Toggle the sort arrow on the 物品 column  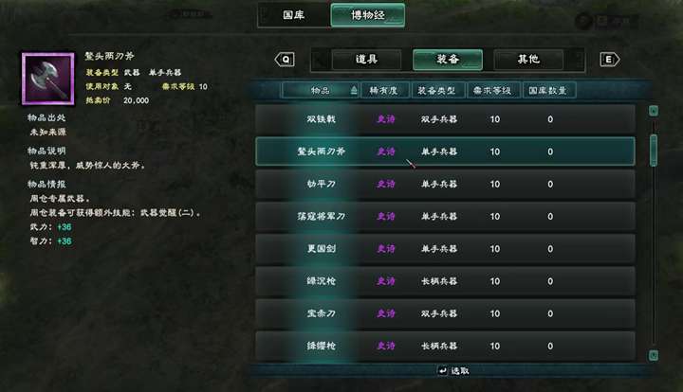pos(354,90)
